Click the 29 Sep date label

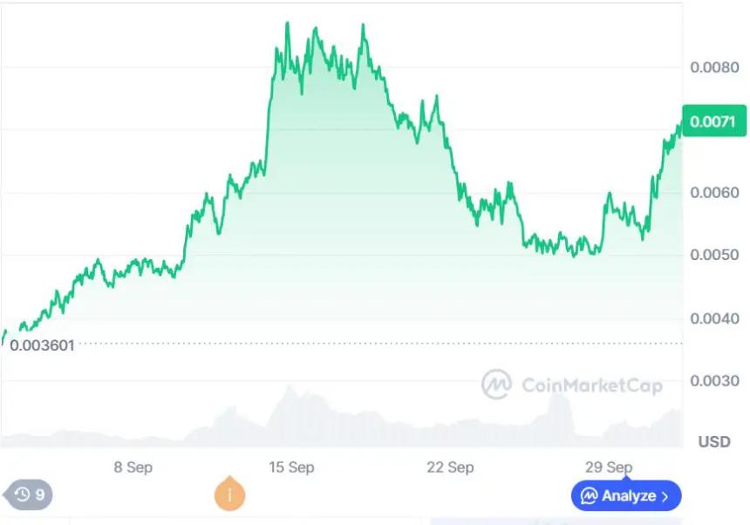[x=609, y=467]
